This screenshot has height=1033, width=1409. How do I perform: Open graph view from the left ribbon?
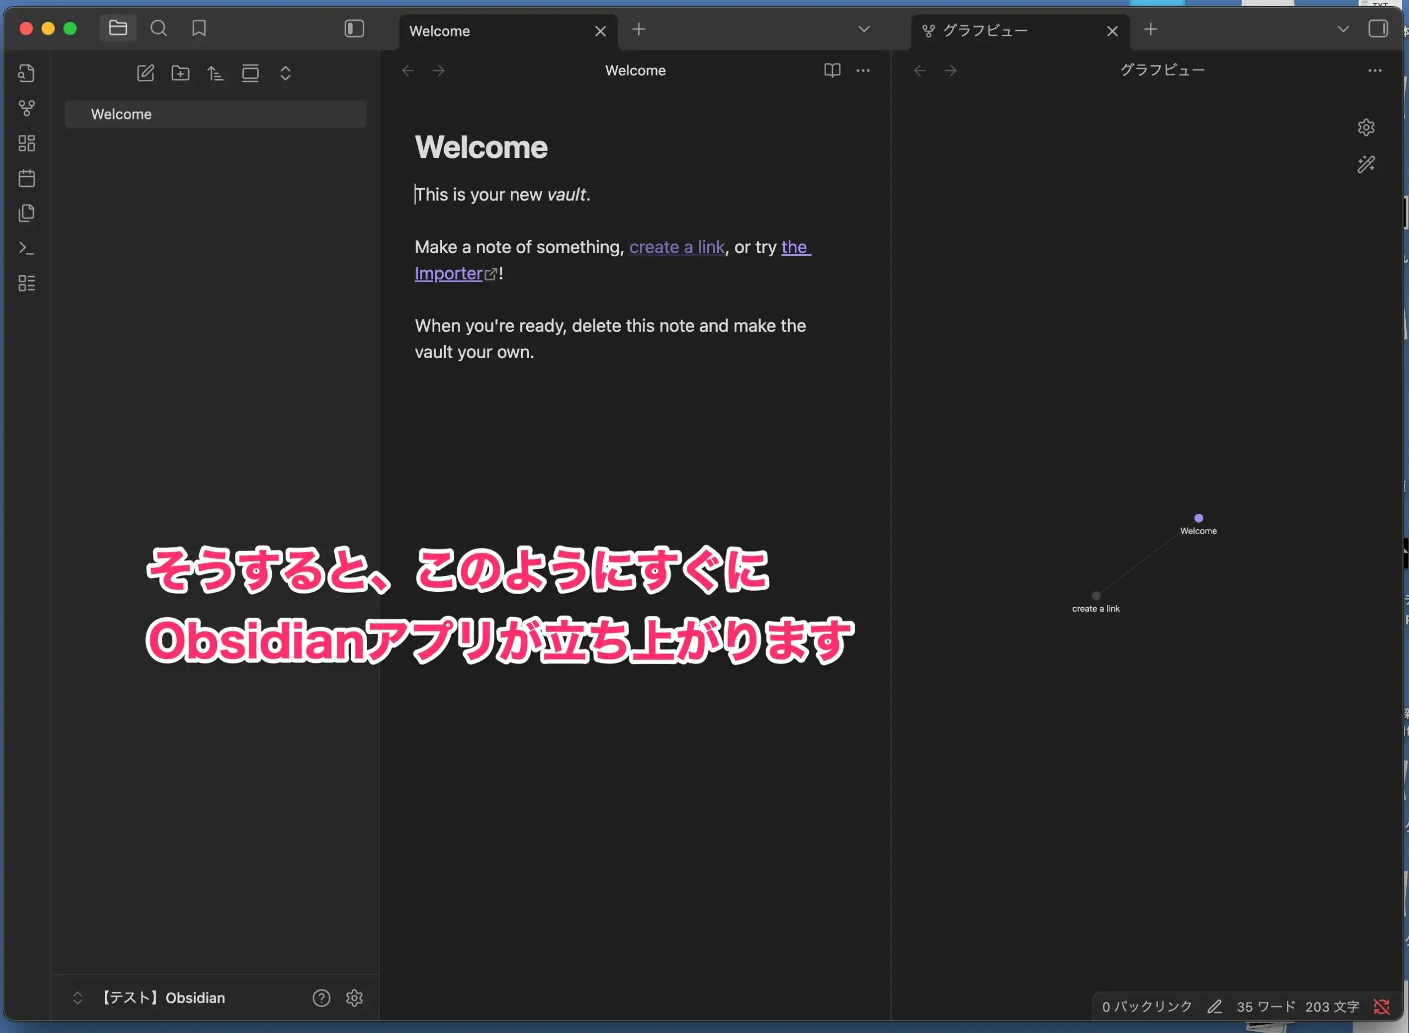pos(26,108)
